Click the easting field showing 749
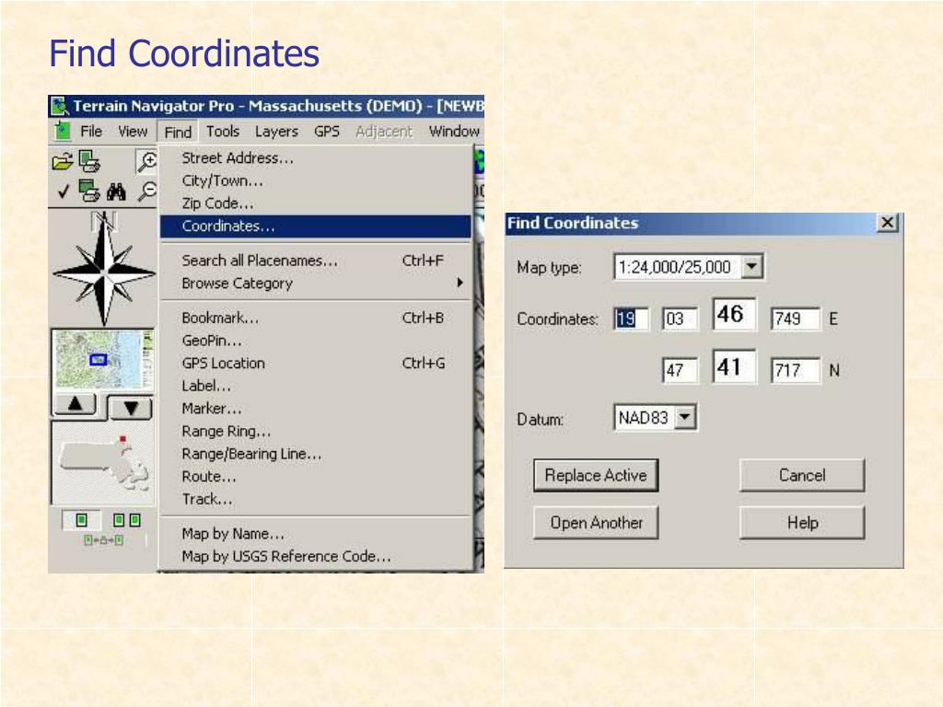Screen dimensions: 943x707 coord(795,318)
